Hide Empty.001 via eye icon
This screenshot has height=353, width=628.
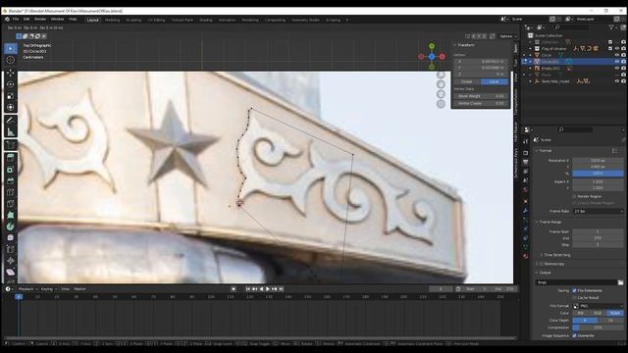pyautogui.click(x=617, y=68)
